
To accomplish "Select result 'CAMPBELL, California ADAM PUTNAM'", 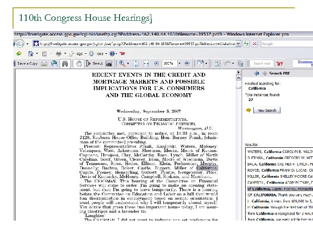I will (x=280, y=182).
